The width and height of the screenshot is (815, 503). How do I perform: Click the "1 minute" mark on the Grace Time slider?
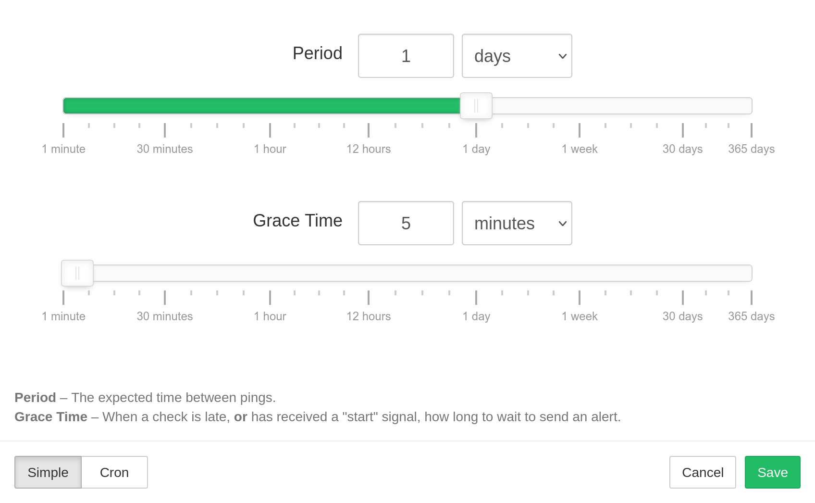pyautogui.click(x=64, y=298)
